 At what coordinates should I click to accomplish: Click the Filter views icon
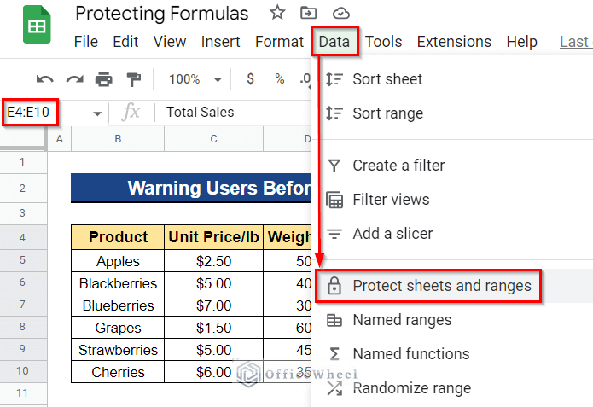(334, 200)
